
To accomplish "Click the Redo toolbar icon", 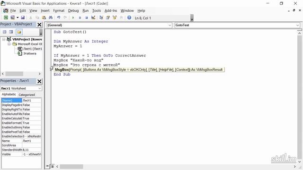I will (65, 18).
